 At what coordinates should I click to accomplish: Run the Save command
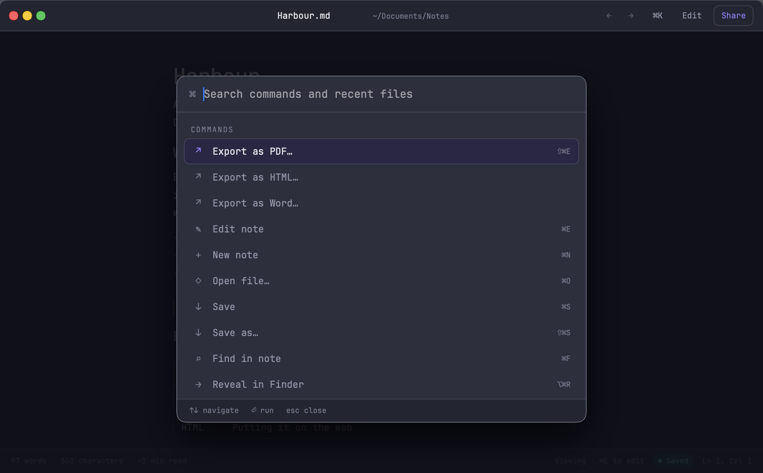381,307
